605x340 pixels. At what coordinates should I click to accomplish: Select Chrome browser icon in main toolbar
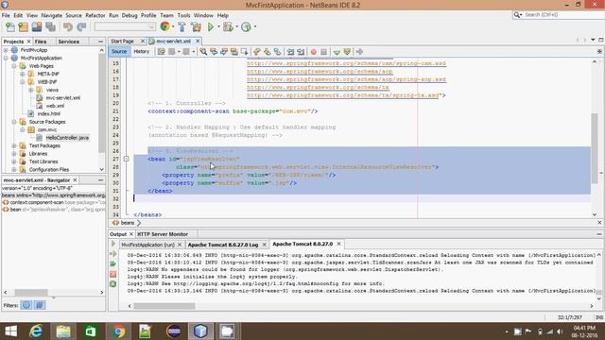coord(165,26)
